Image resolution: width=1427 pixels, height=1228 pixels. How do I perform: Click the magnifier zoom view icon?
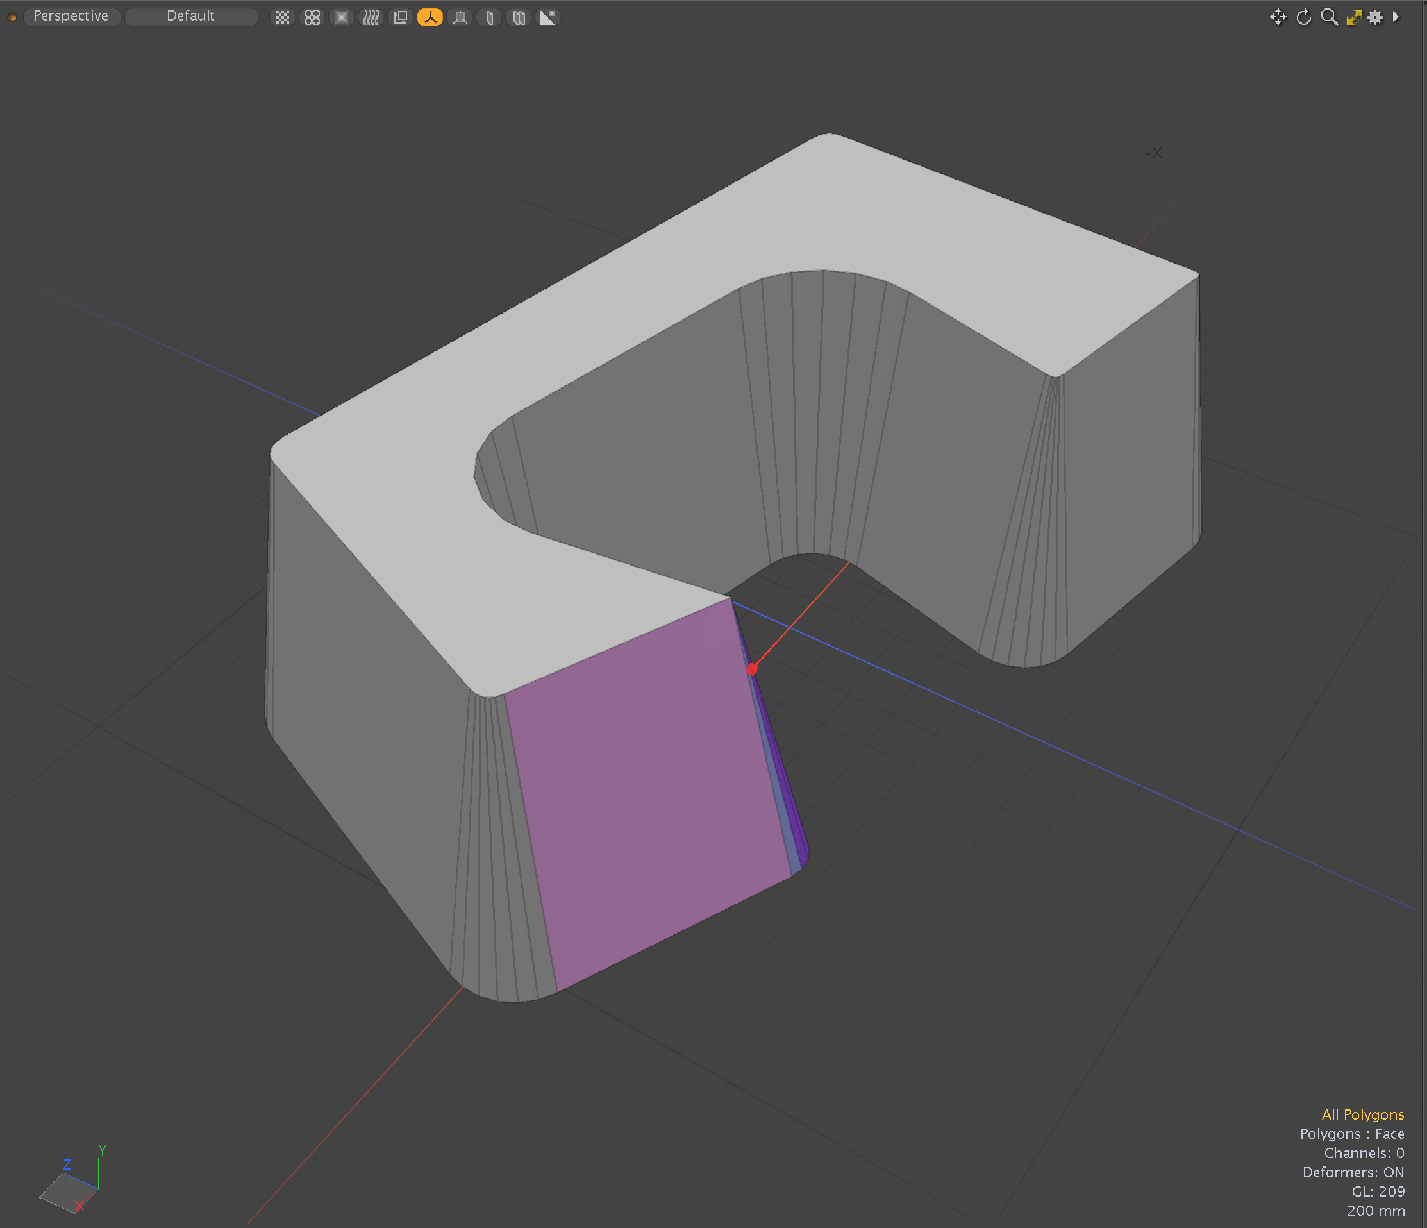[x=1329, y=17]
